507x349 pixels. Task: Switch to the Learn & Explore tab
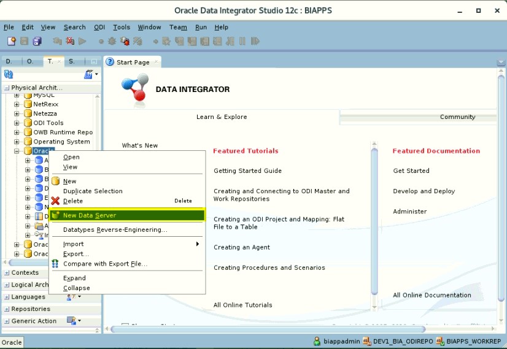coord(222,117)
